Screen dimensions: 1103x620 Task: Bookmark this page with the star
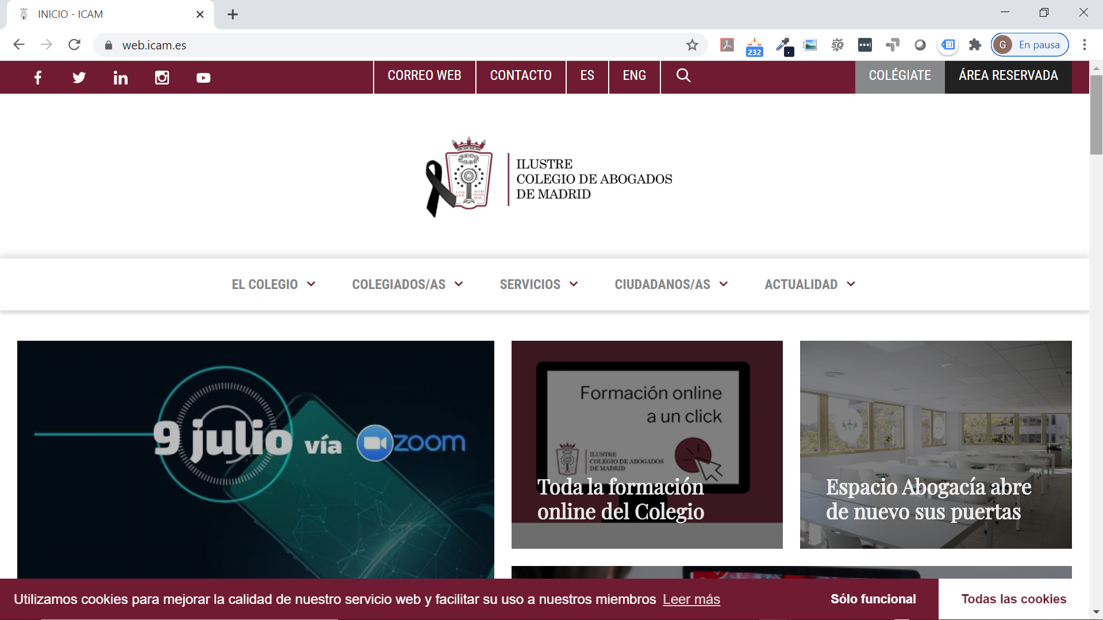692,45
